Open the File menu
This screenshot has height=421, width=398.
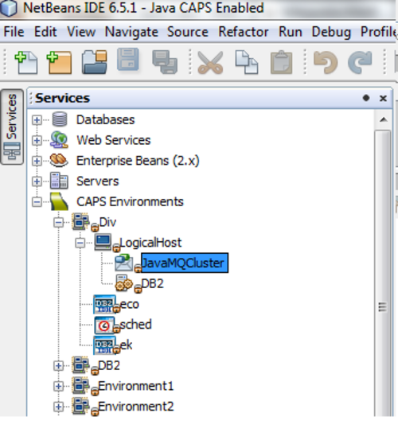(x=14, y=32)
